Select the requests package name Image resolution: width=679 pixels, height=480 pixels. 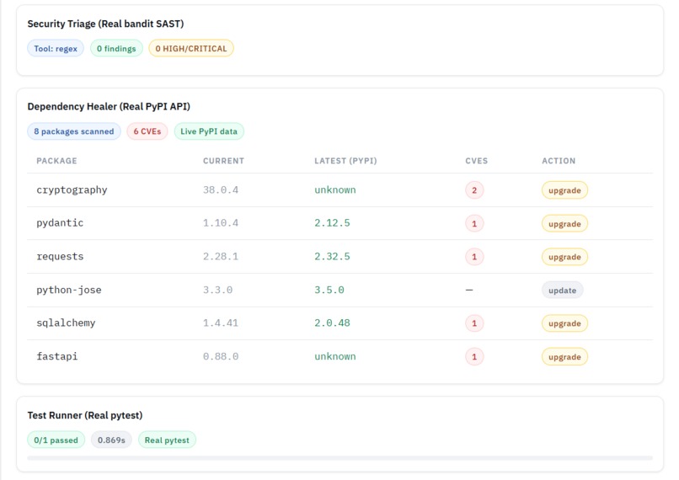(x=60, y=256)
